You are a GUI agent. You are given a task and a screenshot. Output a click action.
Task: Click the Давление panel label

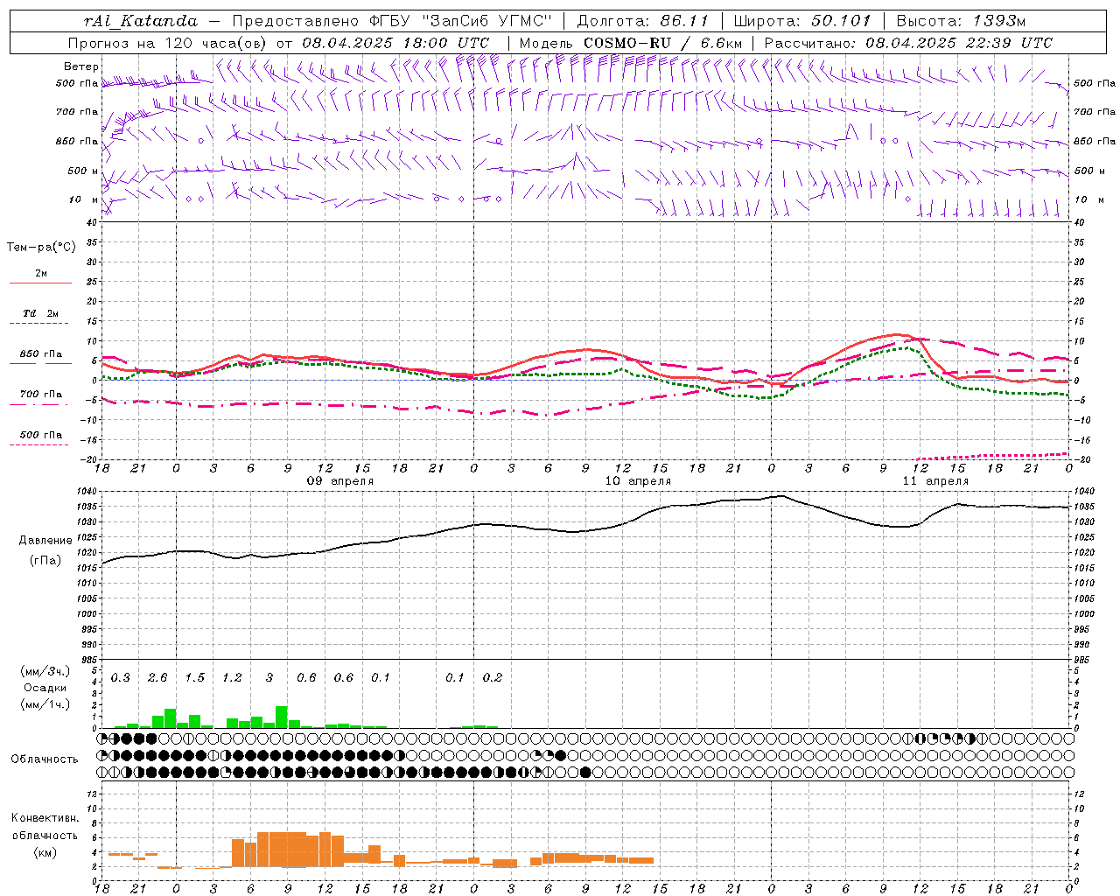(45, 541)
